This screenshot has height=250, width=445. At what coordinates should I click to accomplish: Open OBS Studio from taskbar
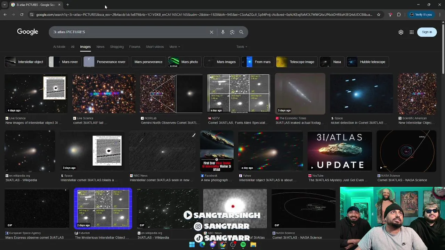click(x=233, y=244)
